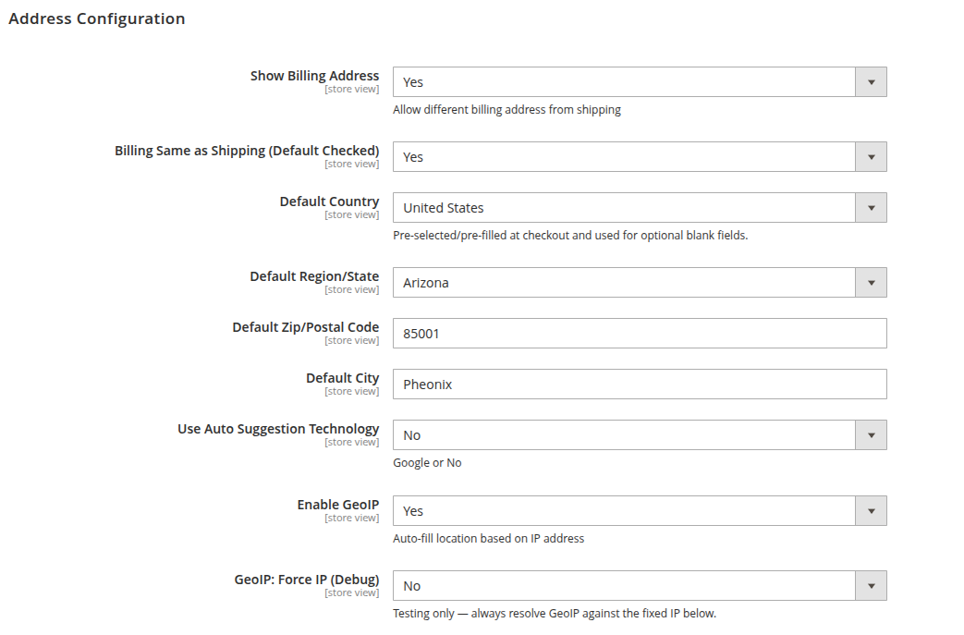
Task: Click the Billing Same as Shipping label
Action: tap(247, 151)
